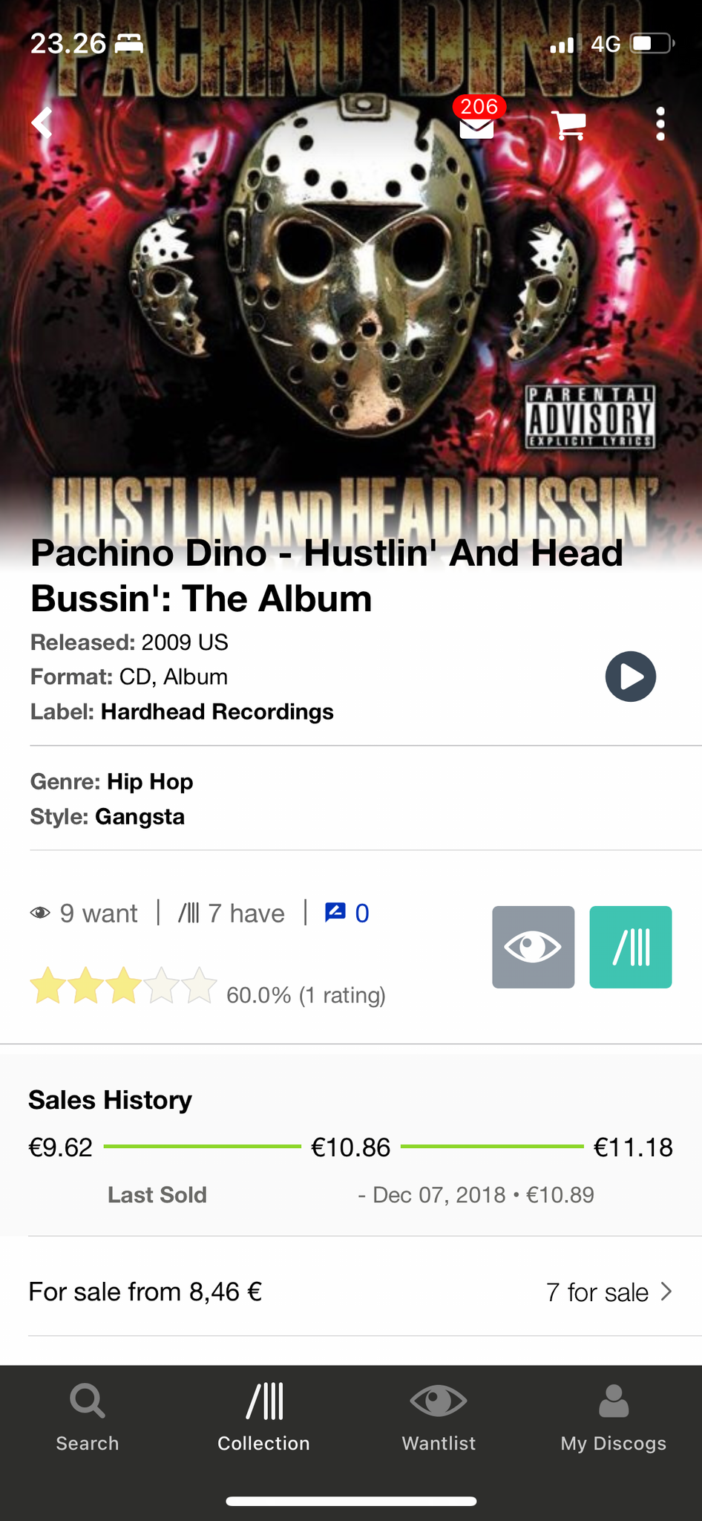Rate the release by tapping the stars
Image resolution: width=702 pixels, height=1521 pixels.
coord(123,987)
